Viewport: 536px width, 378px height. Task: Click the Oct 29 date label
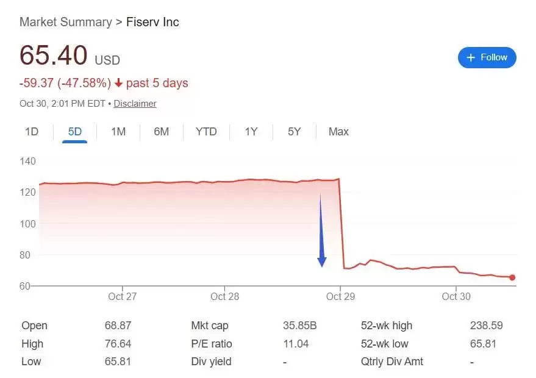(x=340, y=296)
